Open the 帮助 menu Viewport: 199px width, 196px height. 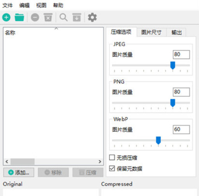pos(58,5)
